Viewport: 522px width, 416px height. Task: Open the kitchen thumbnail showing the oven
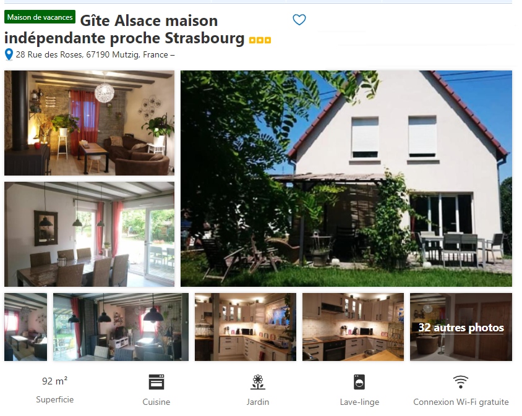(x=353, y=327)
